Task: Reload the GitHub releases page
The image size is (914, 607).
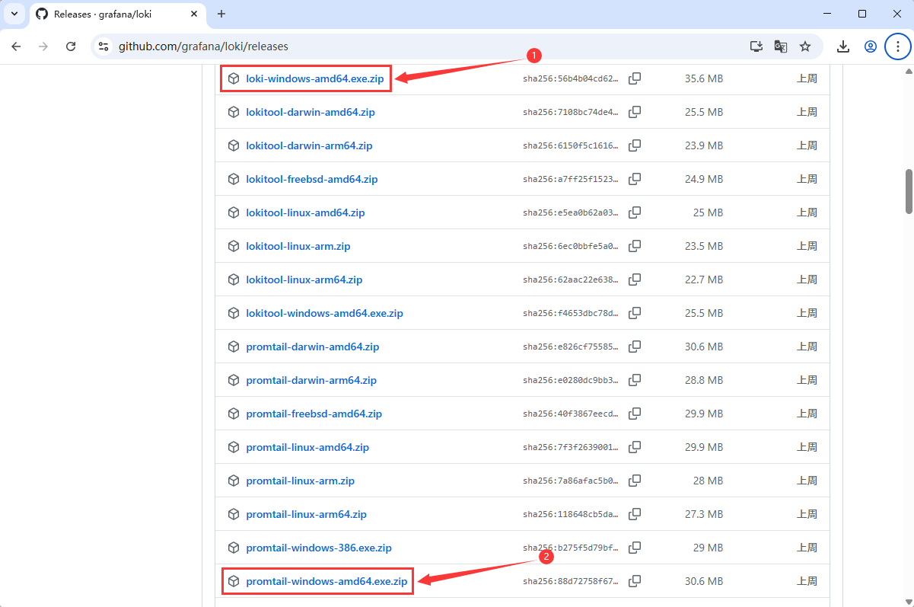Action: click(x=71, y=46)
